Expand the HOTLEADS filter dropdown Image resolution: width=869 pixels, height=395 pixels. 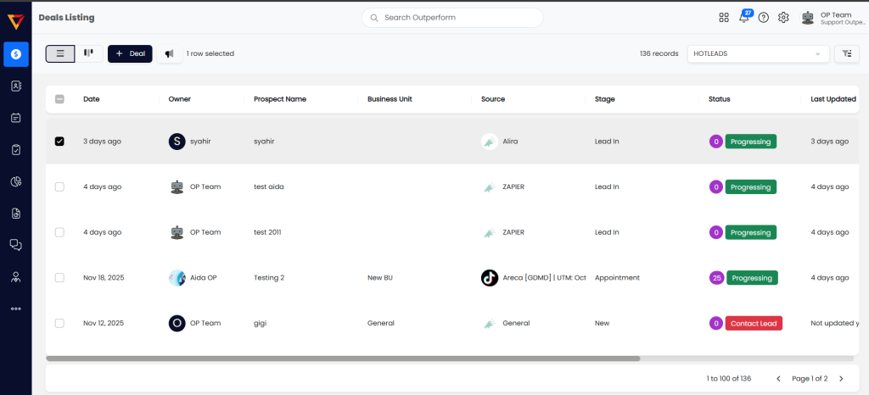pyautogui.click(x=758, y=53)
